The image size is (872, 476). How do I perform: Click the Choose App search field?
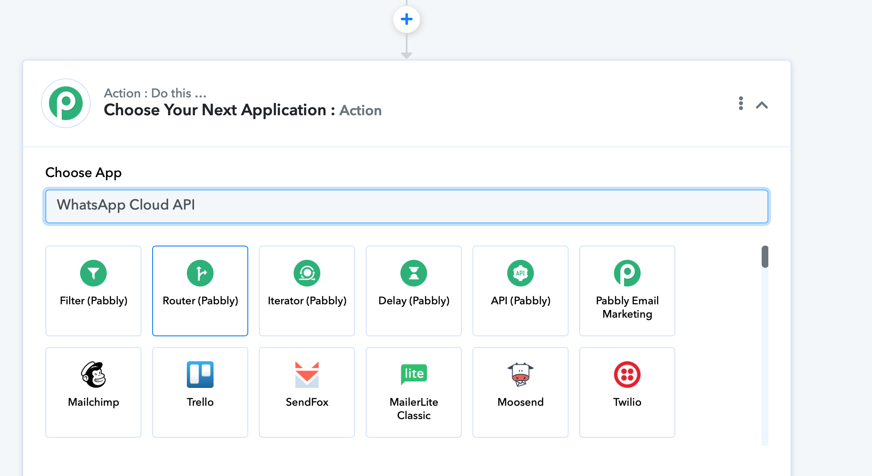(x=407, y=206)
